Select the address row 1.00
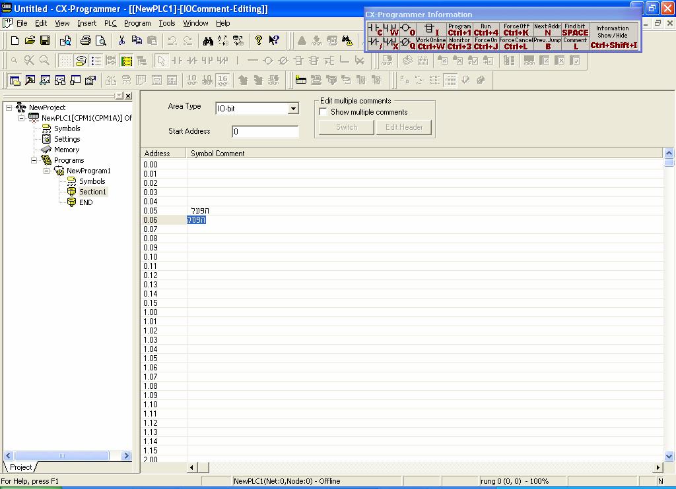Viewport: 676px width, 489px height. click(x=164, y=312)
